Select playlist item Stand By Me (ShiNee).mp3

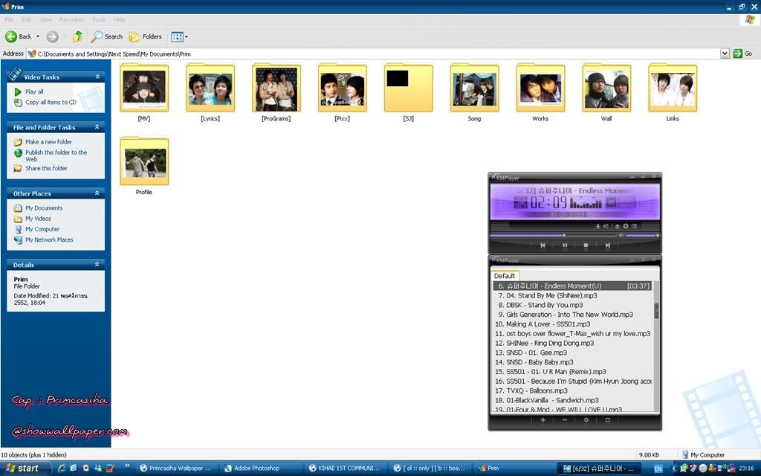point(573,295)
